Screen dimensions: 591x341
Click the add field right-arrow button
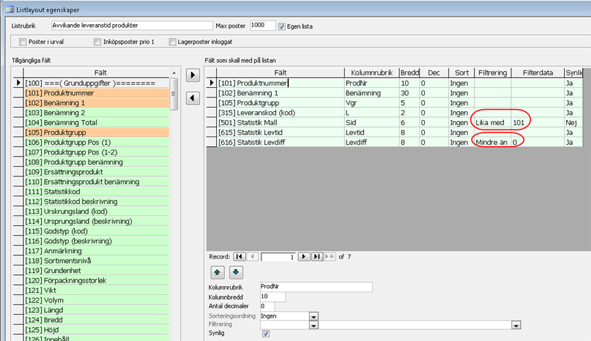194,74
